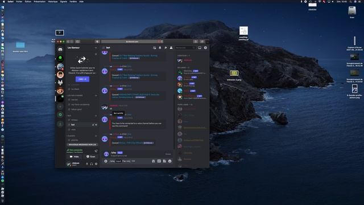Screen dimensions: 364x205
Task: Click the plus attachment icon in message box
Action: pos(106,161)
